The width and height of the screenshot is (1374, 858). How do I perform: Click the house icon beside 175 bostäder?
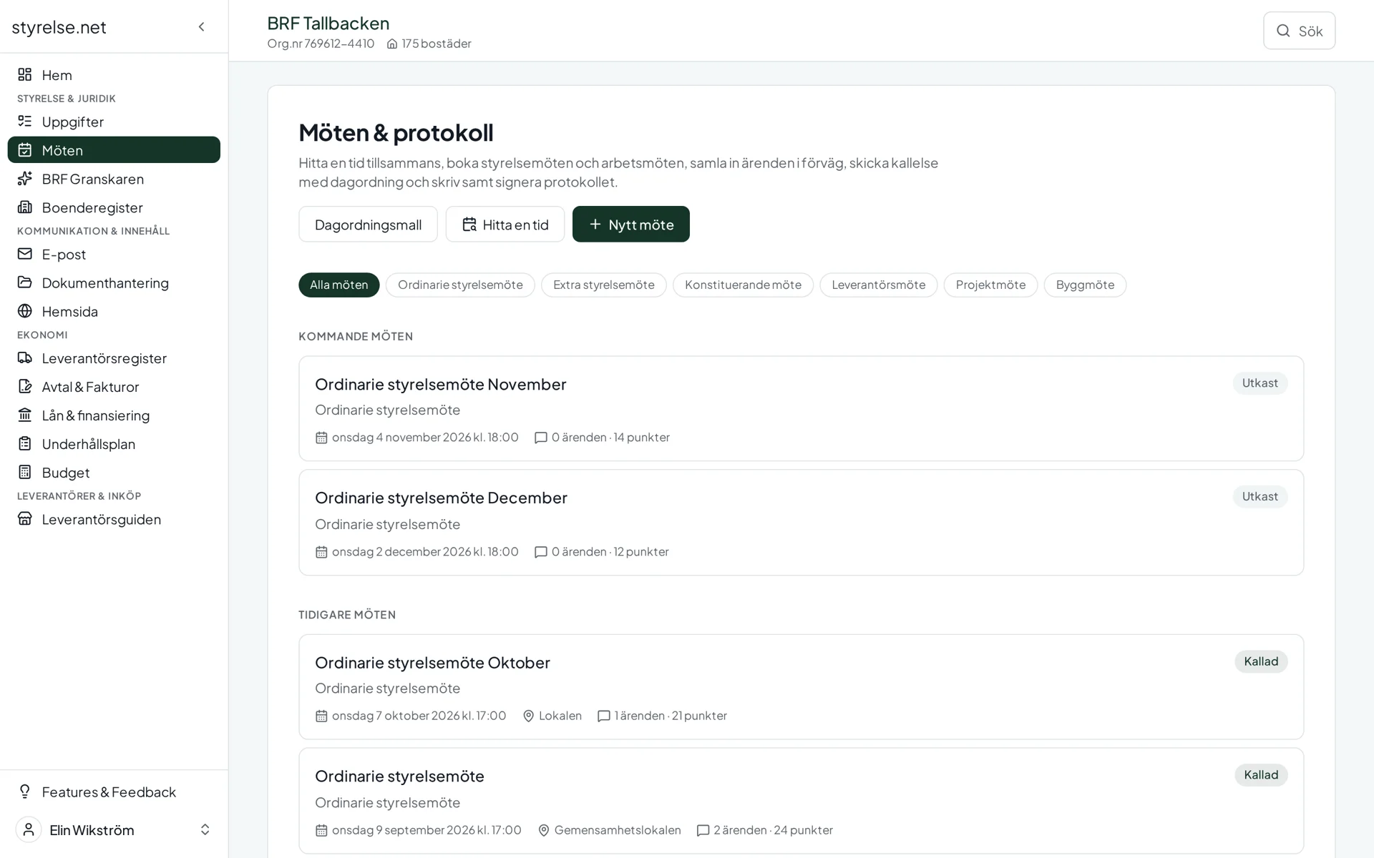392,44
